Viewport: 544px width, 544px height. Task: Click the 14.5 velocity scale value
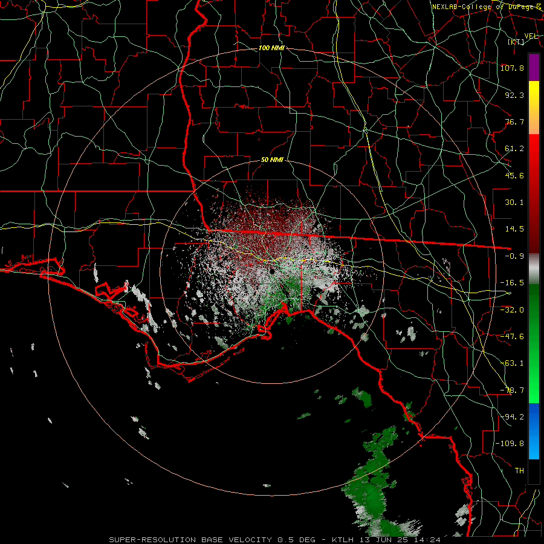tap(514, 229)
